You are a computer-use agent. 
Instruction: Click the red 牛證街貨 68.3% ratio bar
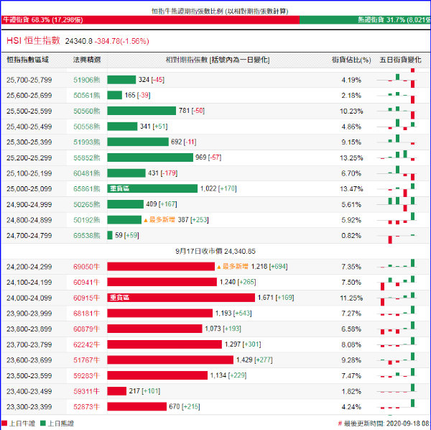[x=150, y=20]
